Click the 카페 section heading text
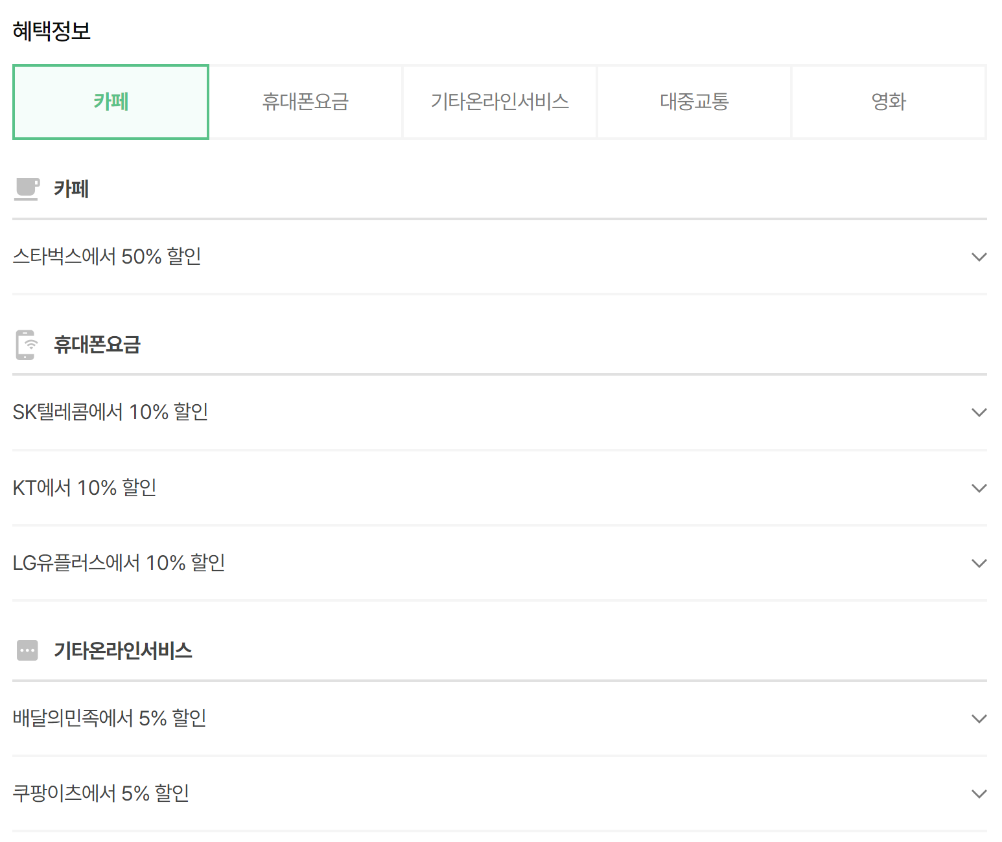Viewport: 1002px width, 842px height. (70, 188)
